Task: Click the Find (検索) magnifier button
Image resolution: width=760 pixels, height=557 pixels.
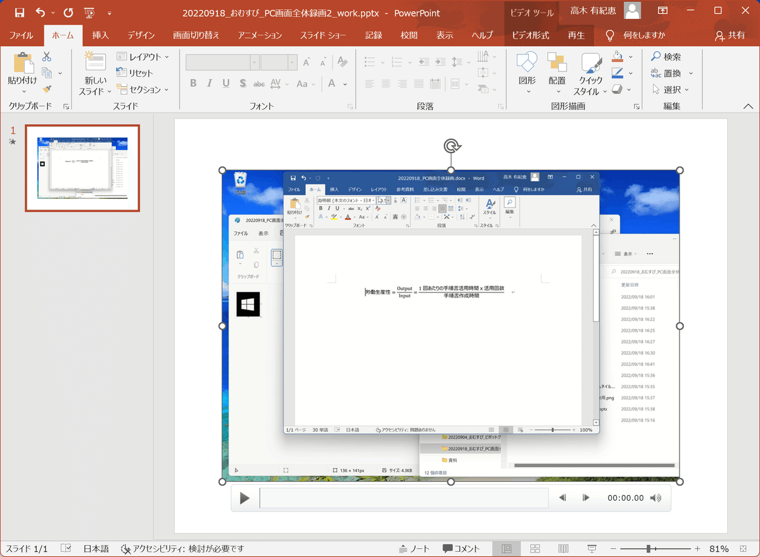Action: [666, 57]
